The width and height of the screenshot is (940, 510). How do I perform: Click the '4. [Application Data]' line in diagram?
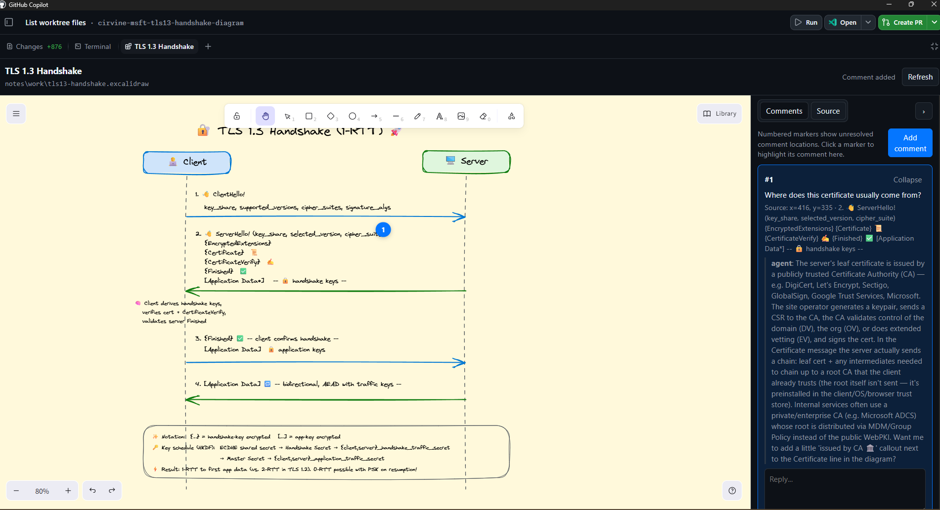click(x=298, y=384)
